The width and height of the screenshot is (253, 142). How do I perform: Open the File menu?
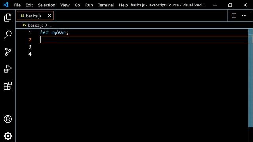coord(17,5)
